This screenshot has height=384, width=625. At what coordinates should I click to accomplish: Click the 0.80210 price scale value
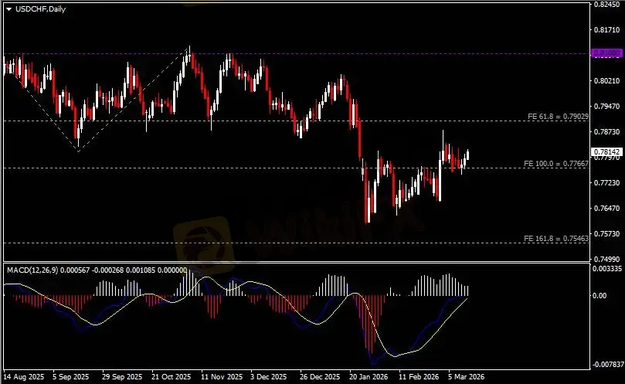coord(607,81)
